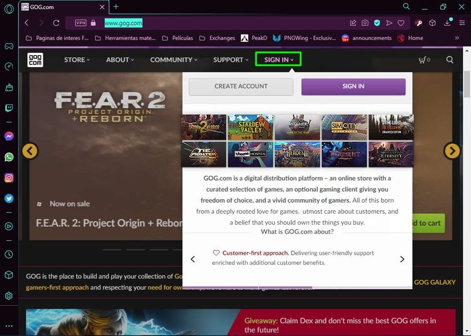
Task: Open Home bookmark
Action: click(x=410, y=38)
